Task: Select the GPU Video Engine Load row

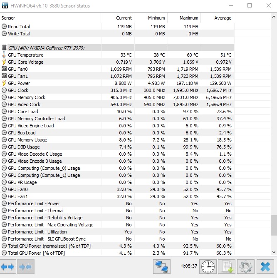Action: 117,126
